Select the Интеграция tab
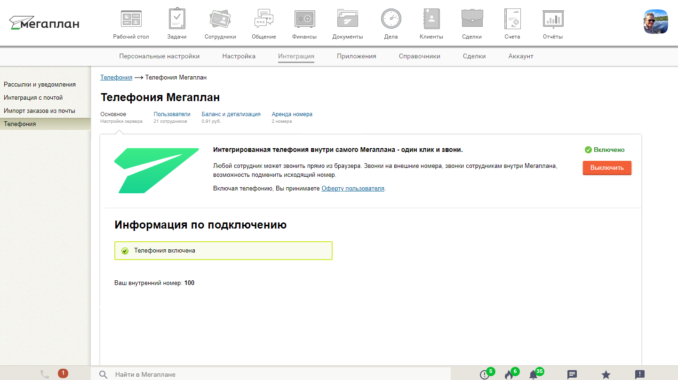Image resolution: width=678 pixels, height=380 pixels. click(x=296, y=56)
